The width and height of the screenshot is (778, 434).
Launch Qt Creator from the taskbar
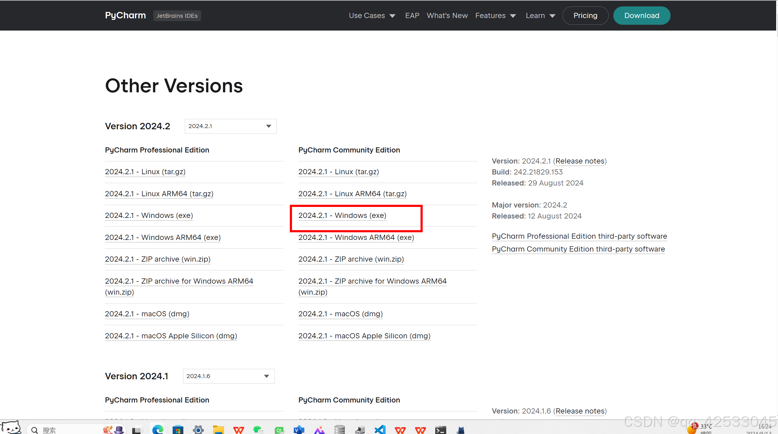(x=279, y=429)
